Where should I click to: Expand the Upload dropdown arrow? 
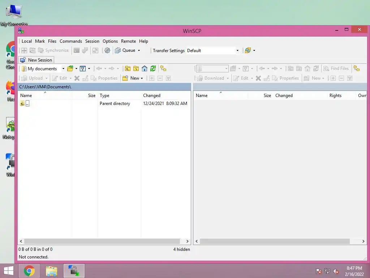point(47,78)
